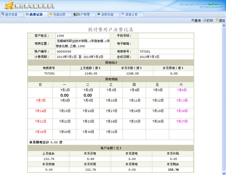Select 7月1日 in the usage calendar
Viewport: 226px width, 175px height.
click(x=65, y=90)
